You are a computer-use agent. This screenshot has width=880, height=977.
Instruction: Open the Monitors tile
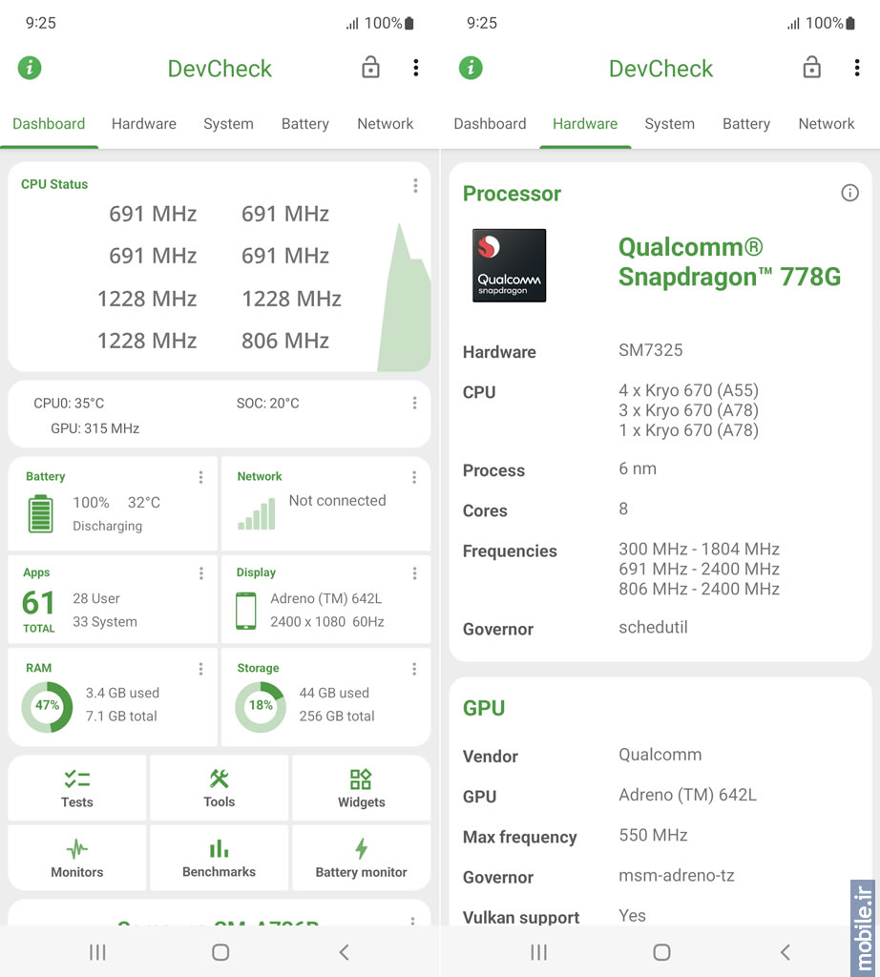tap(77, 858)
